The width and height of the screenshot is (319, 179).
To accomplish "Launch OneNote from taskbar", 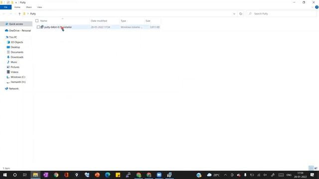I will [46, 175].
